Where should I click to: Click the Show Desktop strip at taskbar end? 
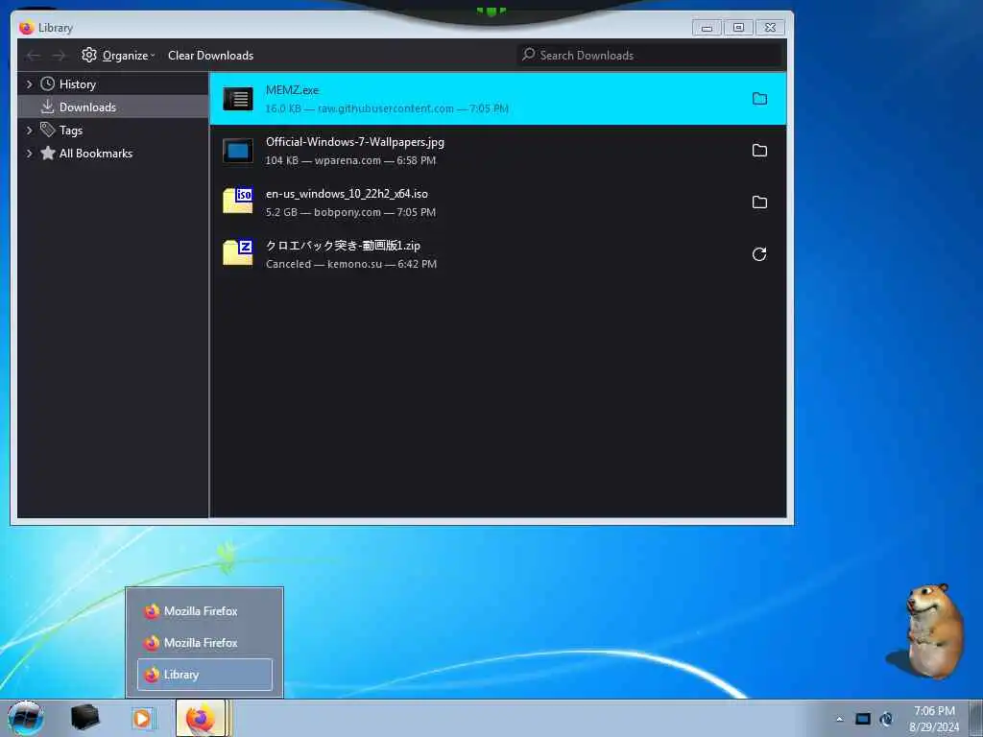975,718
